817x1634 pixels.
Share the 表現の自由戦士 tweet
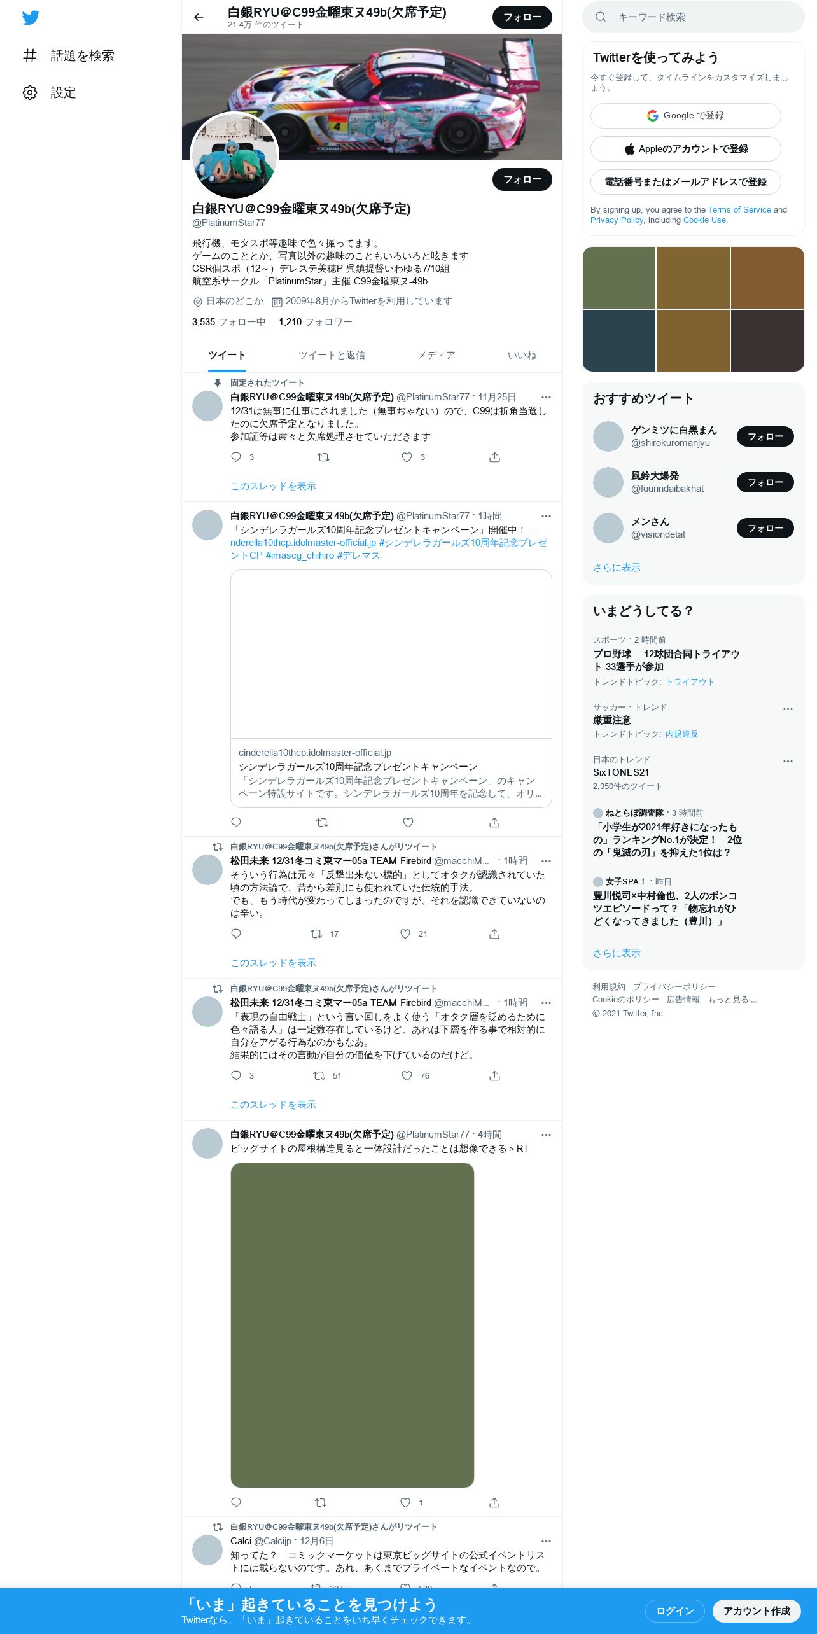click(494, 1075)
